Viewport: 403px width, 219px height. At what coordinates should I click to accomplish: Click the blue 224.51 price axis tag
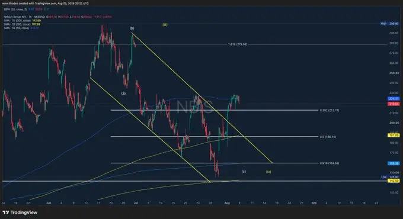coord(394,99)
